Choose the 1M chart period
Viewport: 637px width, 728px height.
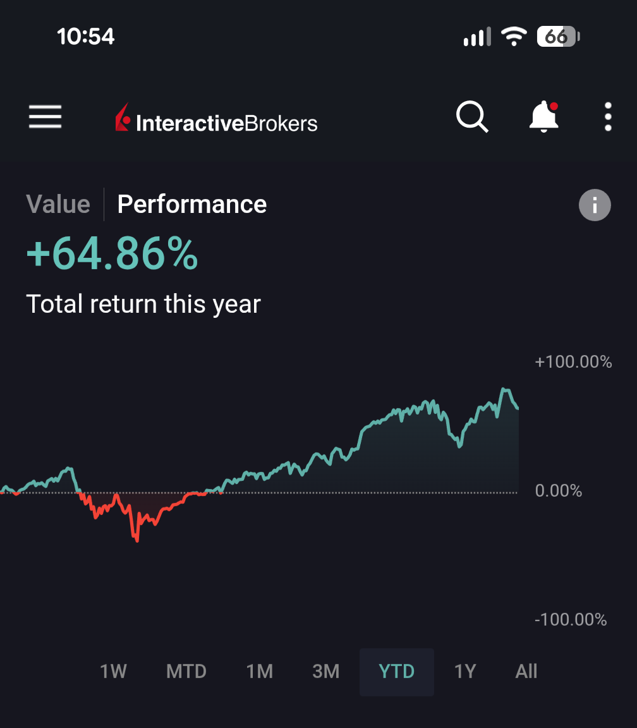pyautogui.click(x=259, y=671)
